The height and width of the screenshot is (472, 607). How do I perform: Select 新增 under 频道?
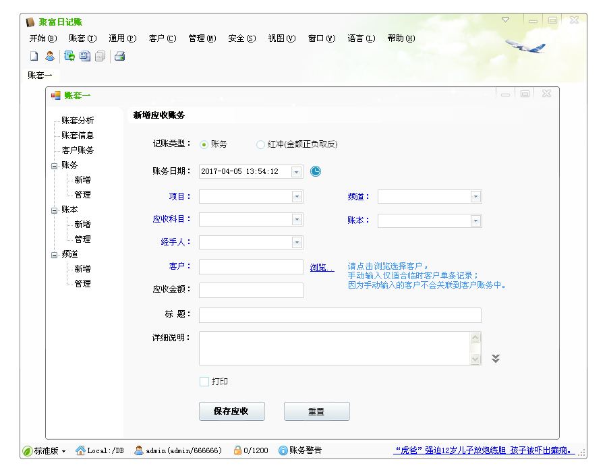(82, 269)
